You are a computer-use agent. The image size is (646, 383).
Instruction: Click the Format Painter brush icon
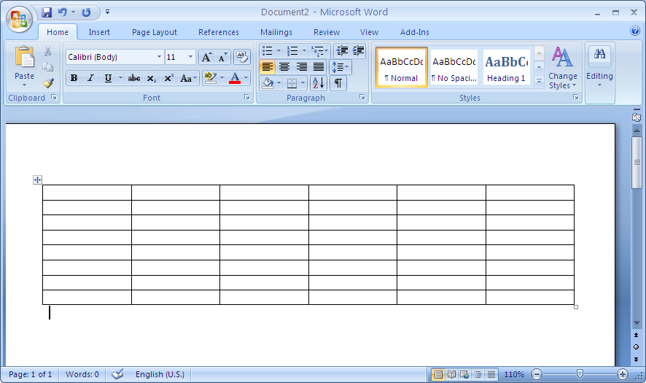tap(48, 83)
